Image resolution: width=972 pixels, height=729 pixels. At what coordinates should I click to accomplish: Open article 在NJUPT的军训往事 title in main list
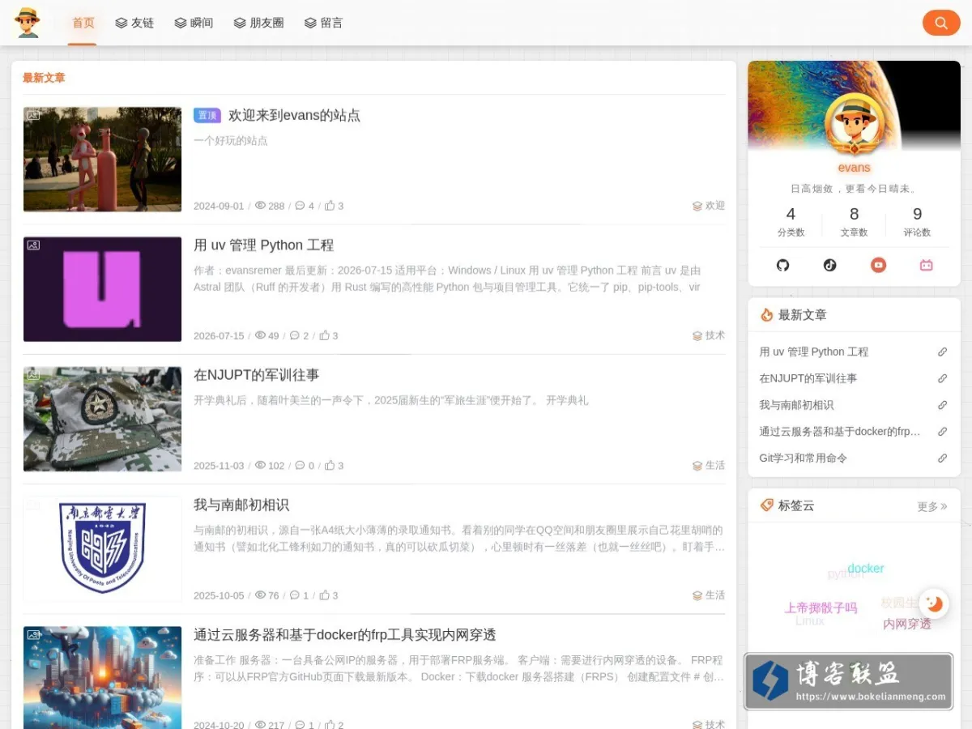[x=256, y=375]
